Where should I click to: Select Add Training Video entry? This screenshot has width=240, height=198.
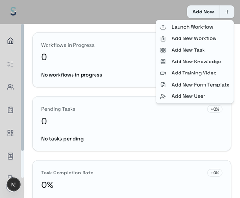pos(195,73)
